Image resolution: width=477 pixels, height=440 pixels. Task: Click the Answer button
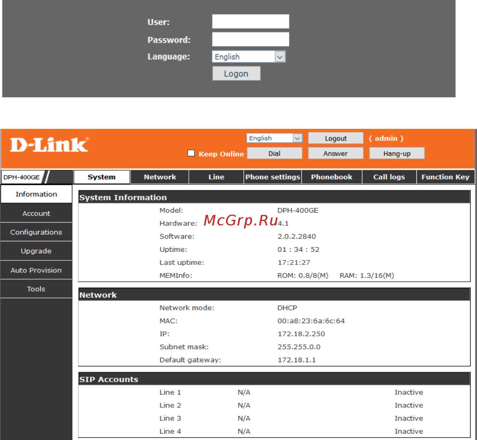click(336, 153)
